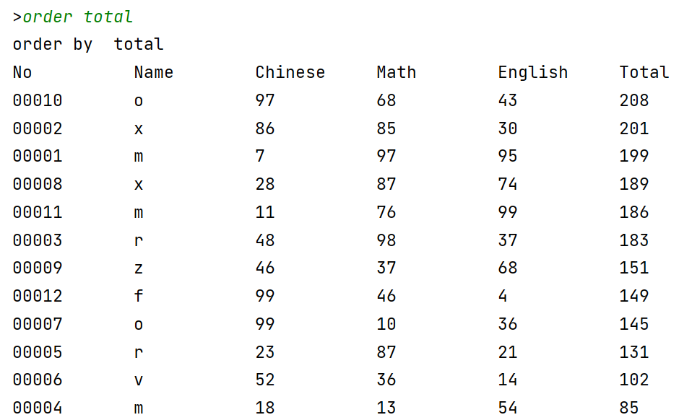Image resolution: width=679 pixels, height=420 pixels.
Task: Click student number 00002
Action: [x=38, y=129]
